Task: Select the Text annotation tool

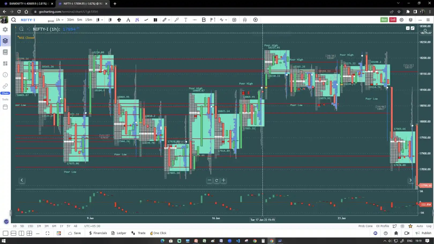Action: tap(186, 20)
